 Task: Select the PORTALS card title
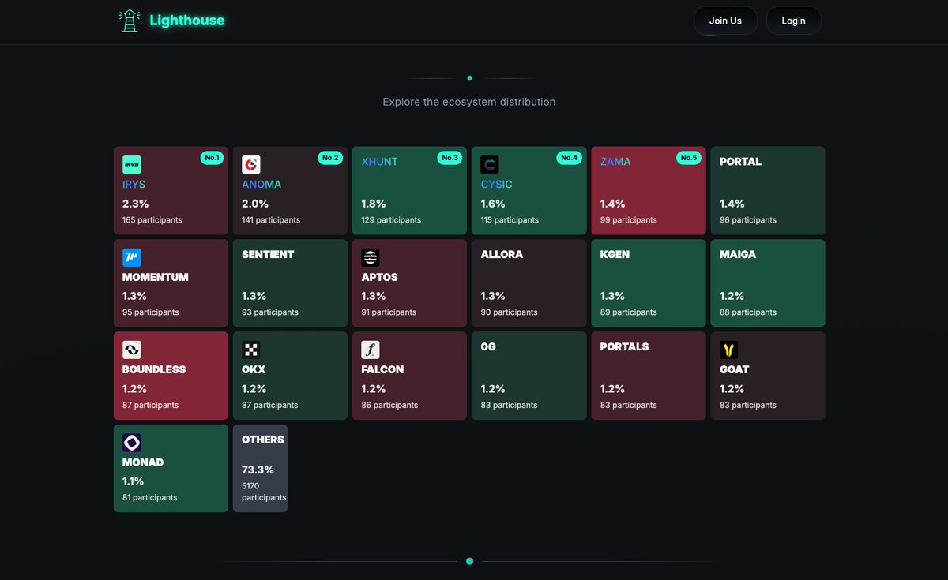point(624,346)
